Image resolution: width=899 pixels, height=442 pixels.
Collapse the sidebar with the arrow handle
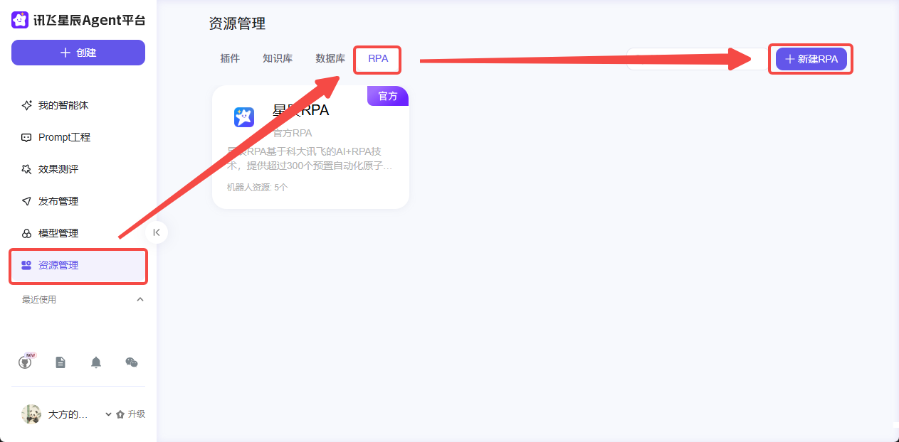point(156,232)
